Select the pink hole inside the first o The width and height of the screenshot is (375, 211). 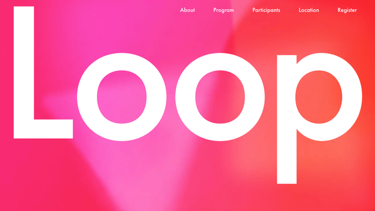(122, 97)
